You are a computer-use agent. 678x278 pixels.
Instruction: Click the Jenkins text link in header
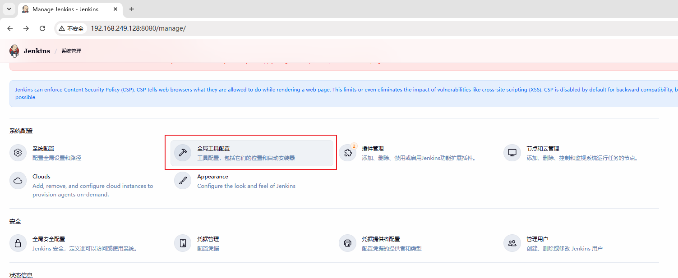(x=37, y=51)
